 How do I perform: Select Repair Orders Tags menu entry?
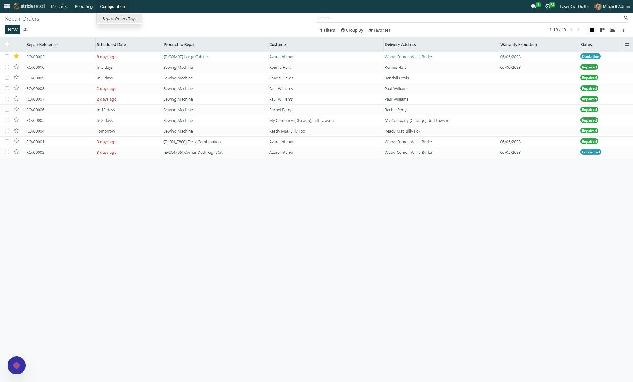click(x=119, y=18)
